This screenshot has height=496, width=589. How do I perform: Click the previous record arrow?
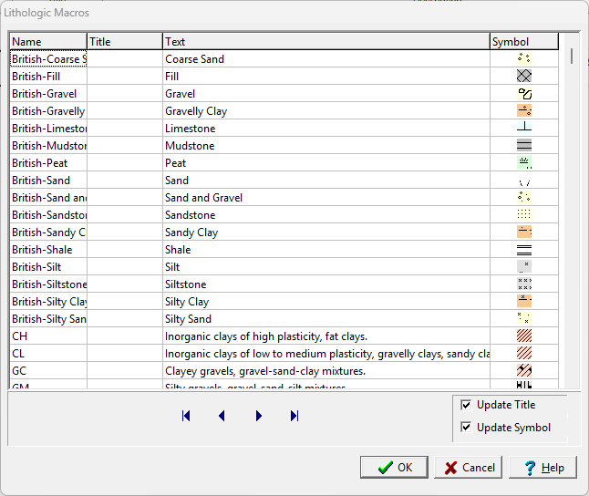pyautogui.click(x=222, y=416)
